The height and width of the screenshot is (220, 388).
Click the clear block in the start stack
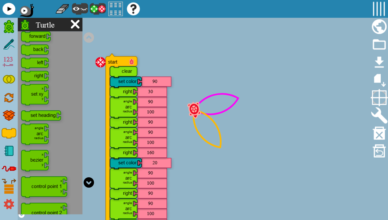124,71
